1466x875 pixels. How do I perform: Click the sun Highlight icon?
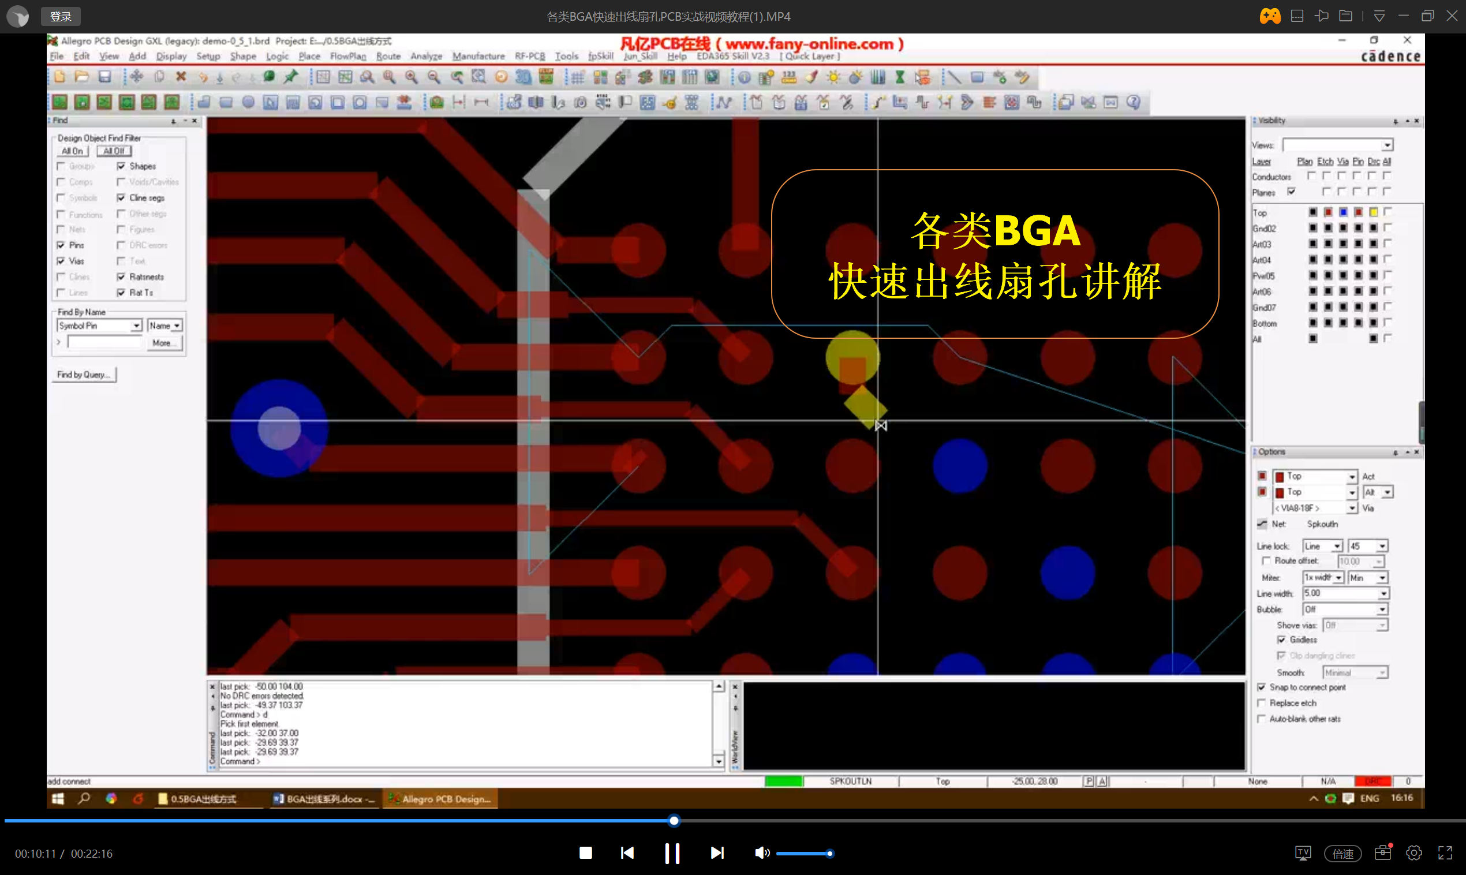(x=833, y=77)
